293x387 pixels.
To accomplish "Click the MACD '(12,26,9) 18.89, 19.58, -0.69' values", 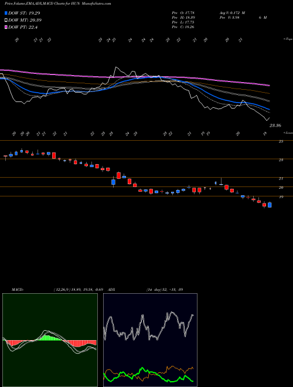I will pos(77,290).
